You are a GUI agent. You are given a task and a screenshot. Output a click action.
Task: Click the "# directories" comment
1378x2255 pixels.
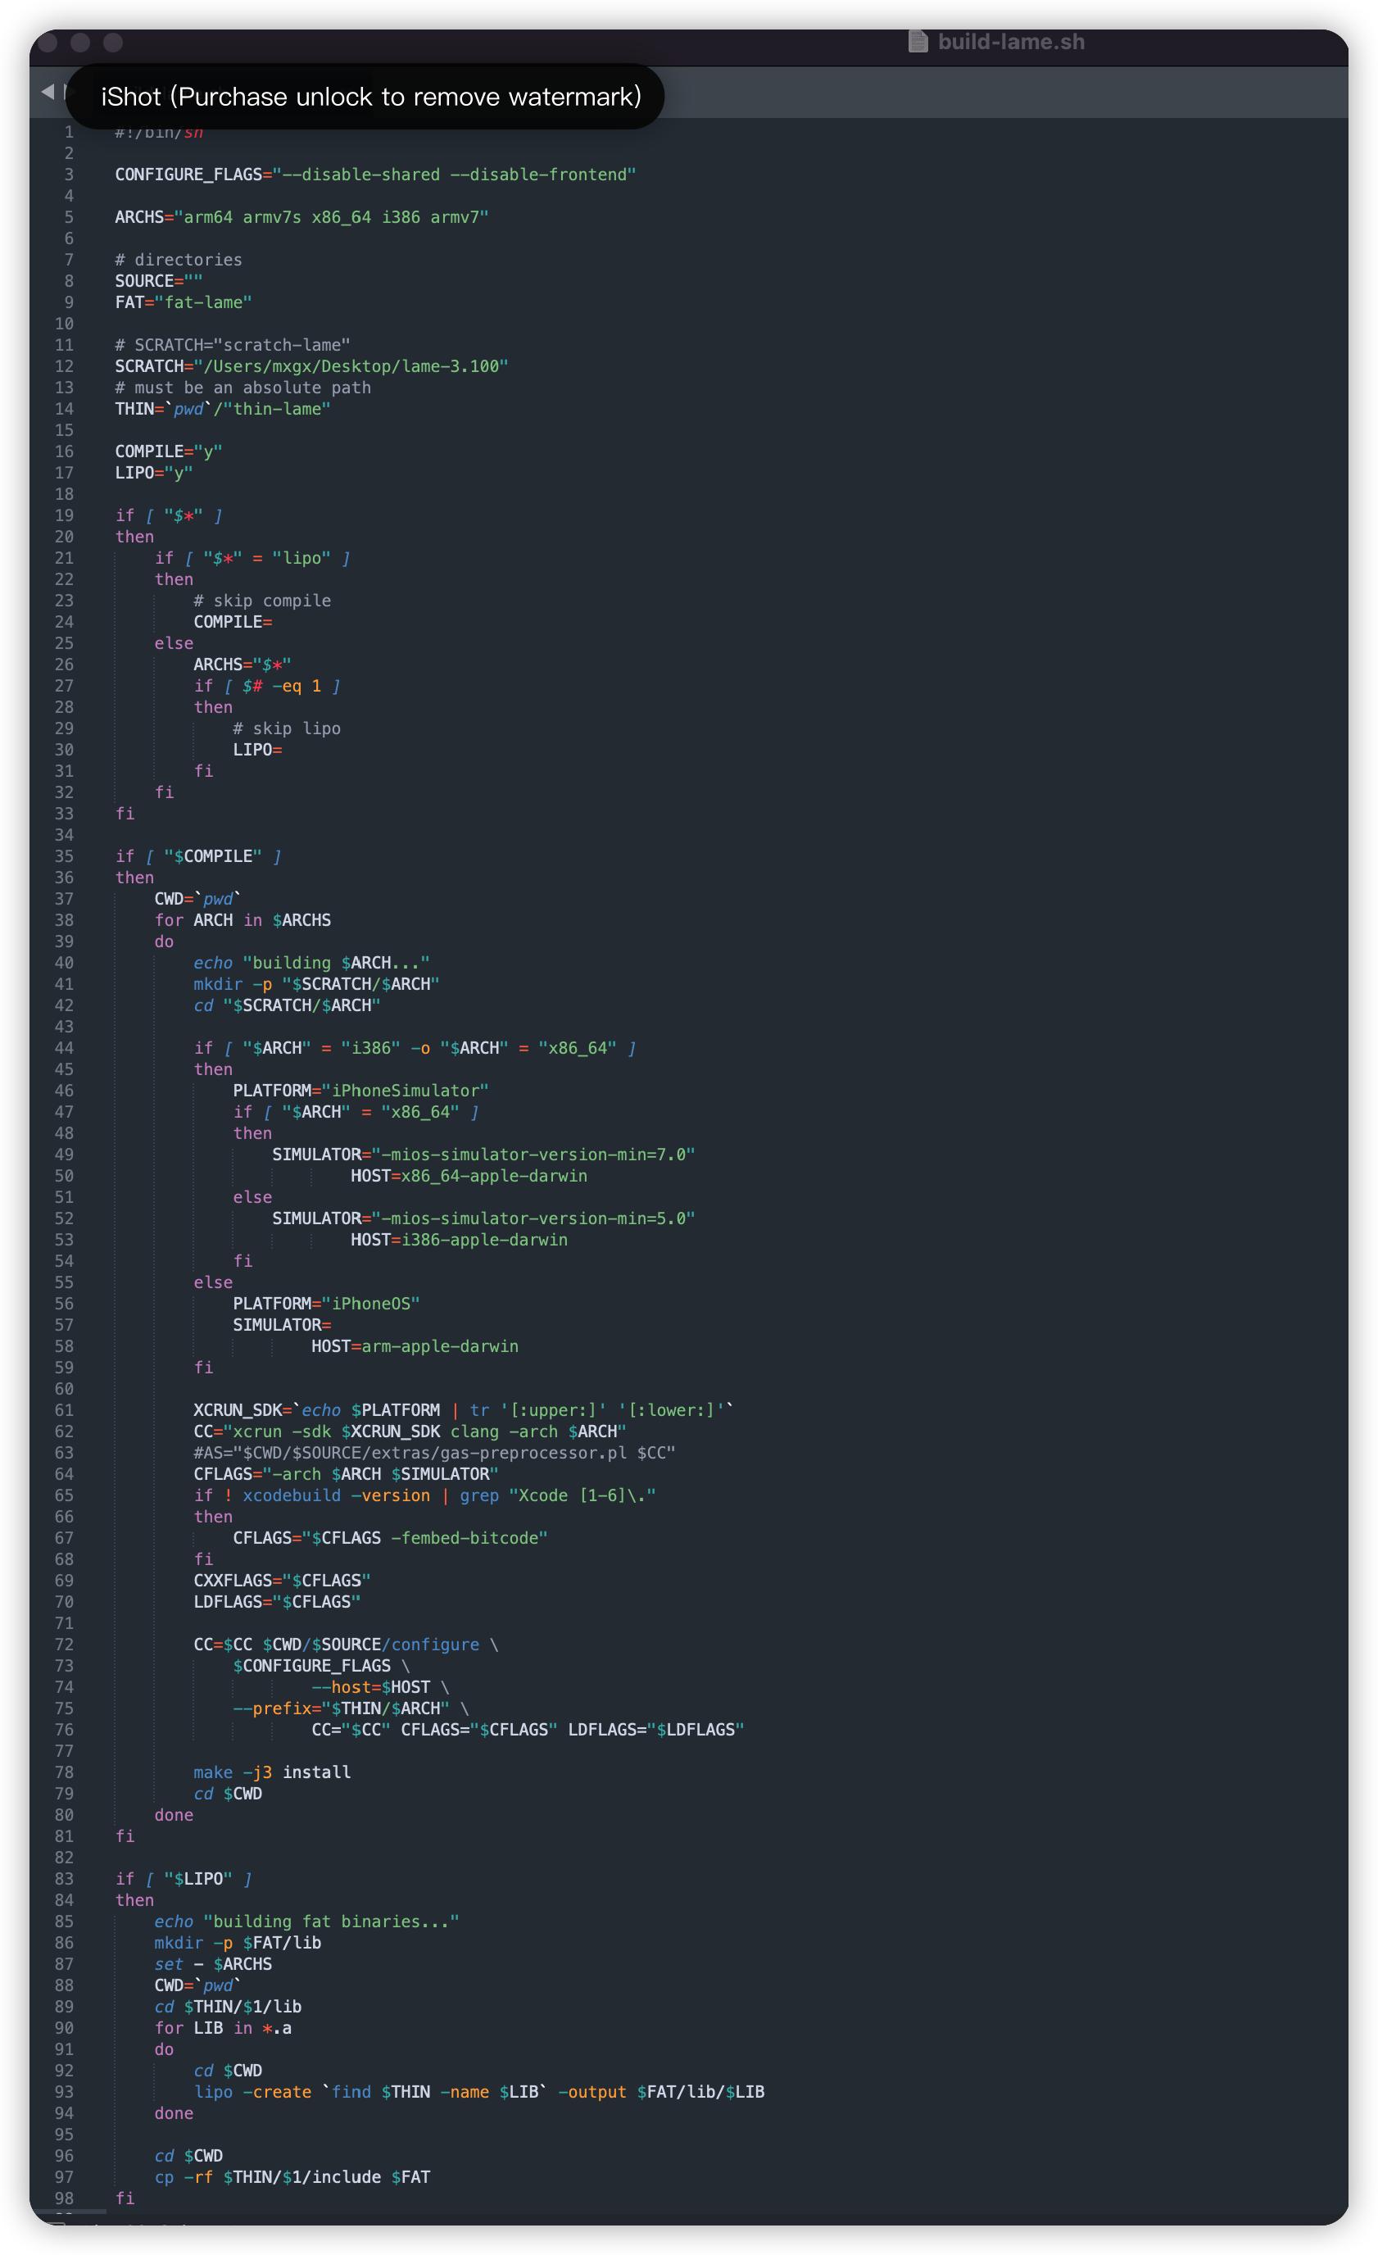(179, 260)
